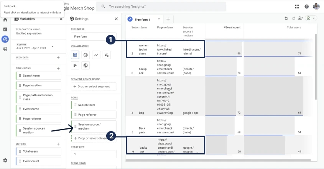Click the 'linkedin.com / referral' cell

point(191,51)
